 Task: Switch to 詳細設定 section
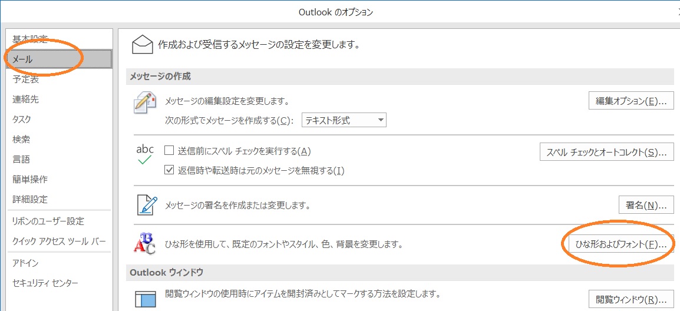30,199
